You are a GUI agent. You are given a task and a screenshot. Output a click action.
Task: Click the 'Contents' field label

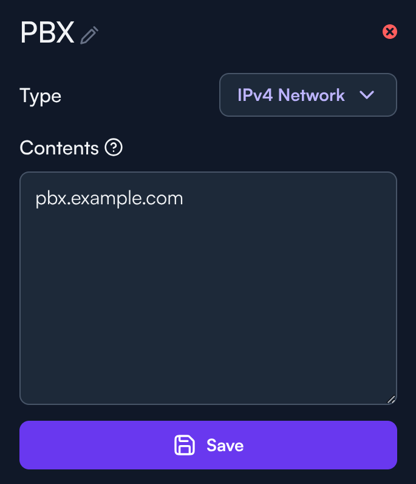click(x=59, y=148)
